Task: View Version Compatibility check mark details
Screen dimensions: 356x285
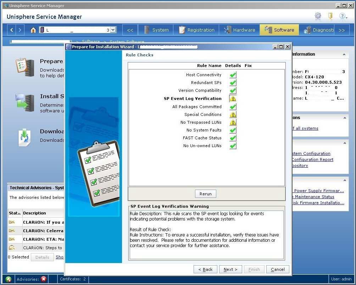Action: (x=233, y=90)
